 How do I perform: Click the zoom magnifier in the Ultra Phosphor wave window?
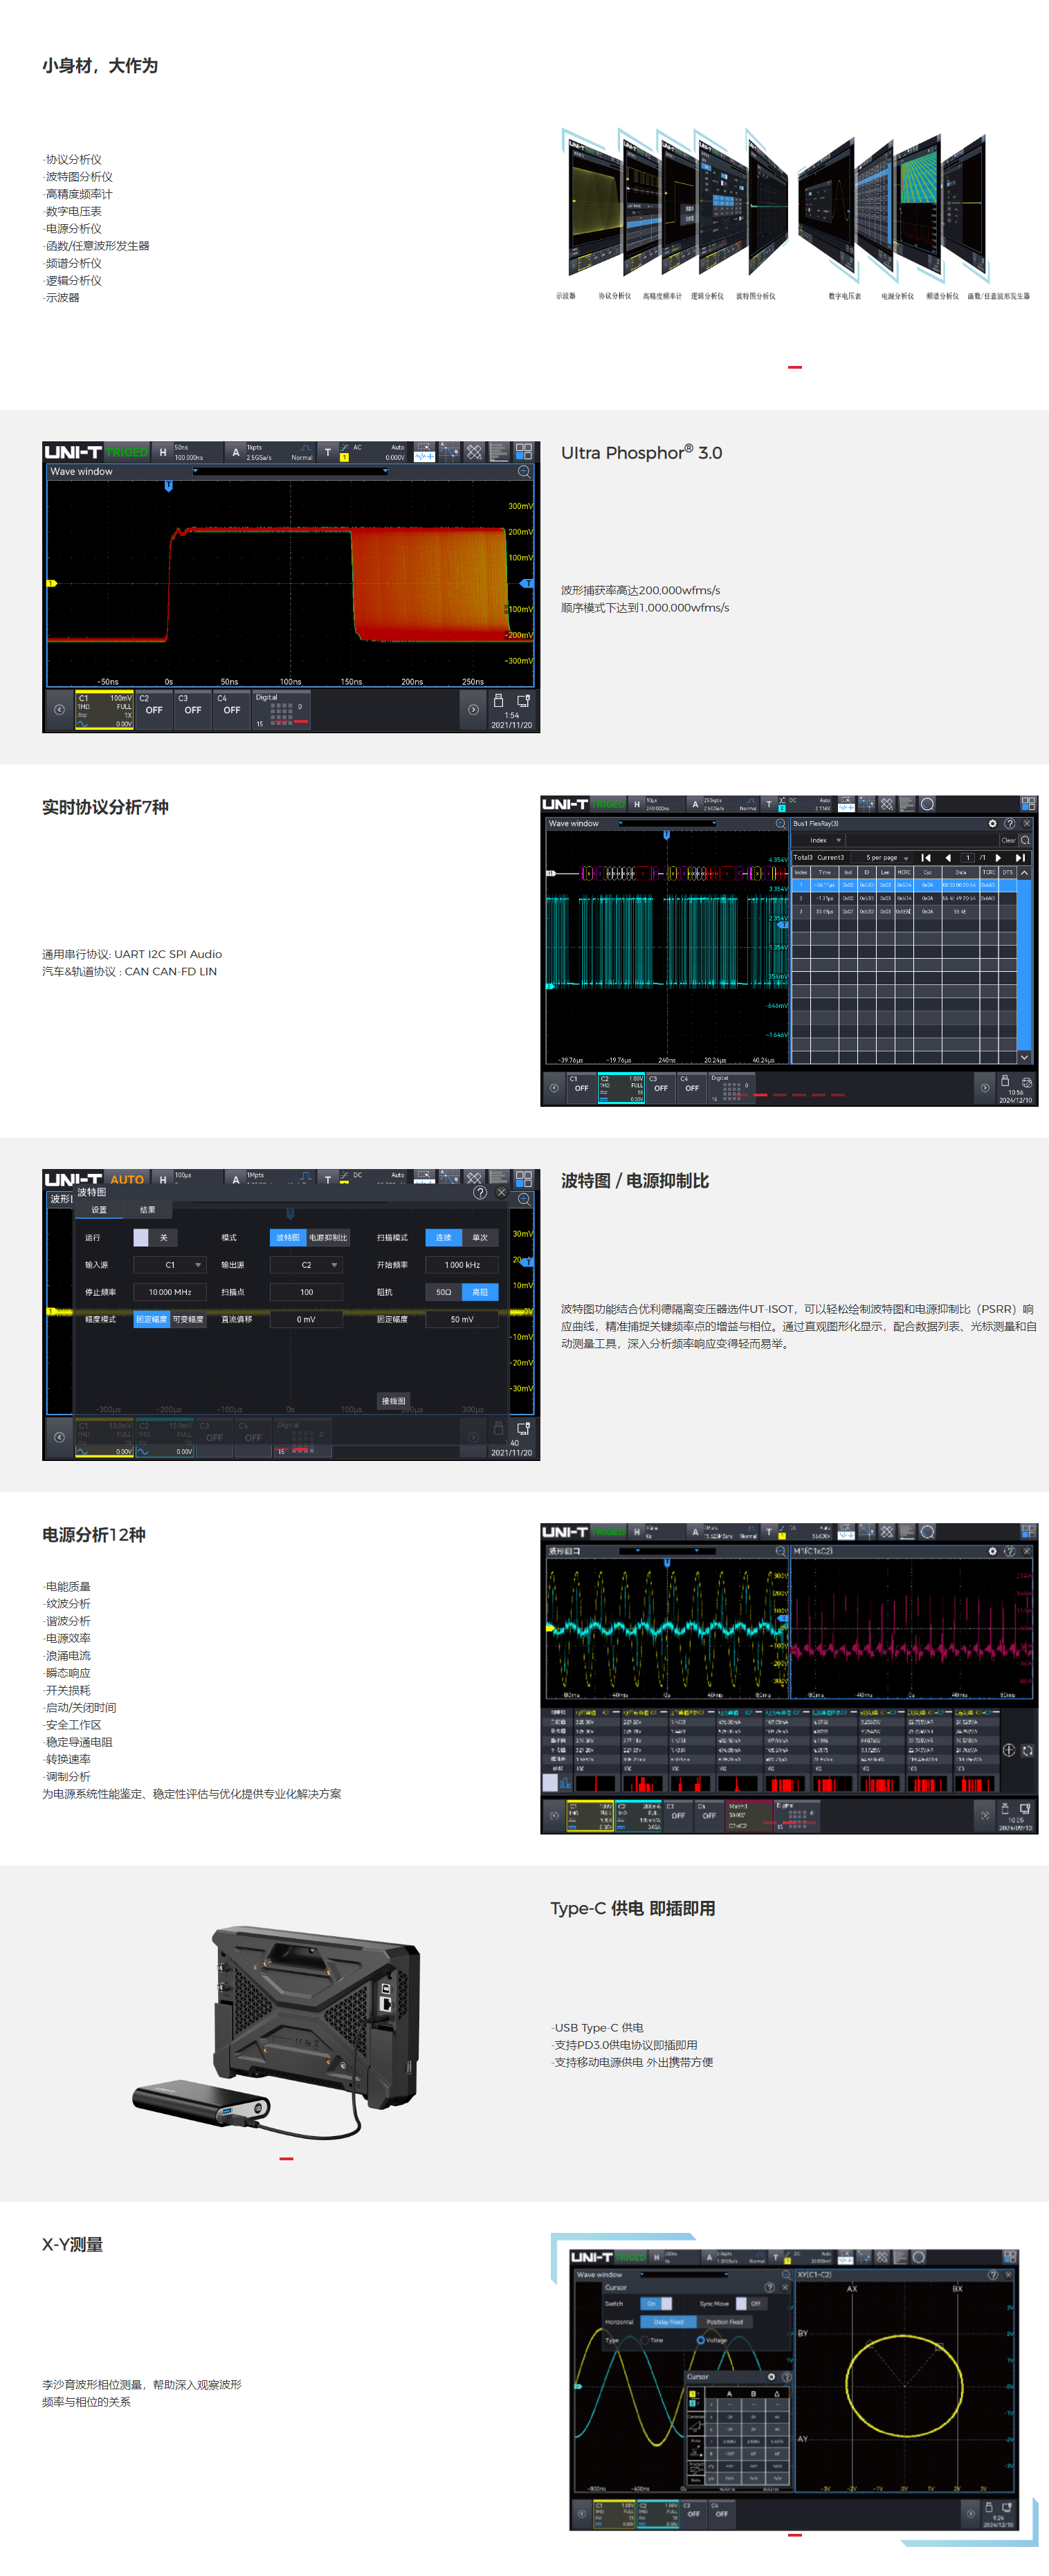point(523,472)
